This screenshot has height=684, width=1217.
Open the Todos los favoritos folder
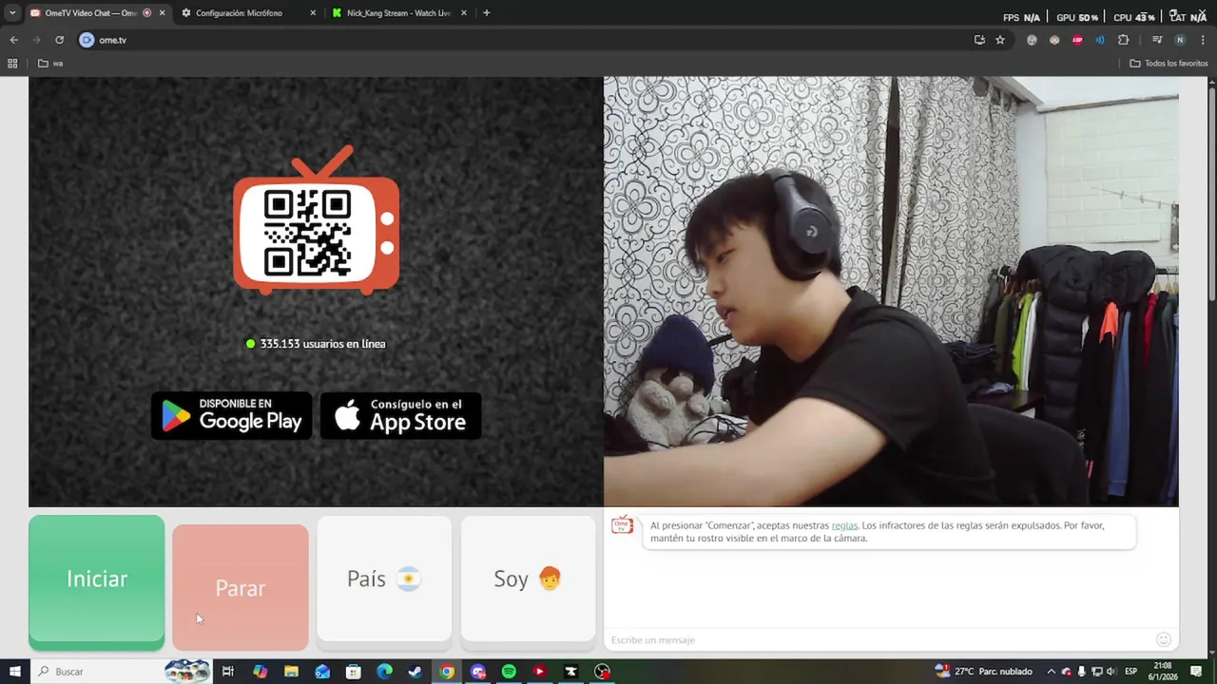[1169, 64]
